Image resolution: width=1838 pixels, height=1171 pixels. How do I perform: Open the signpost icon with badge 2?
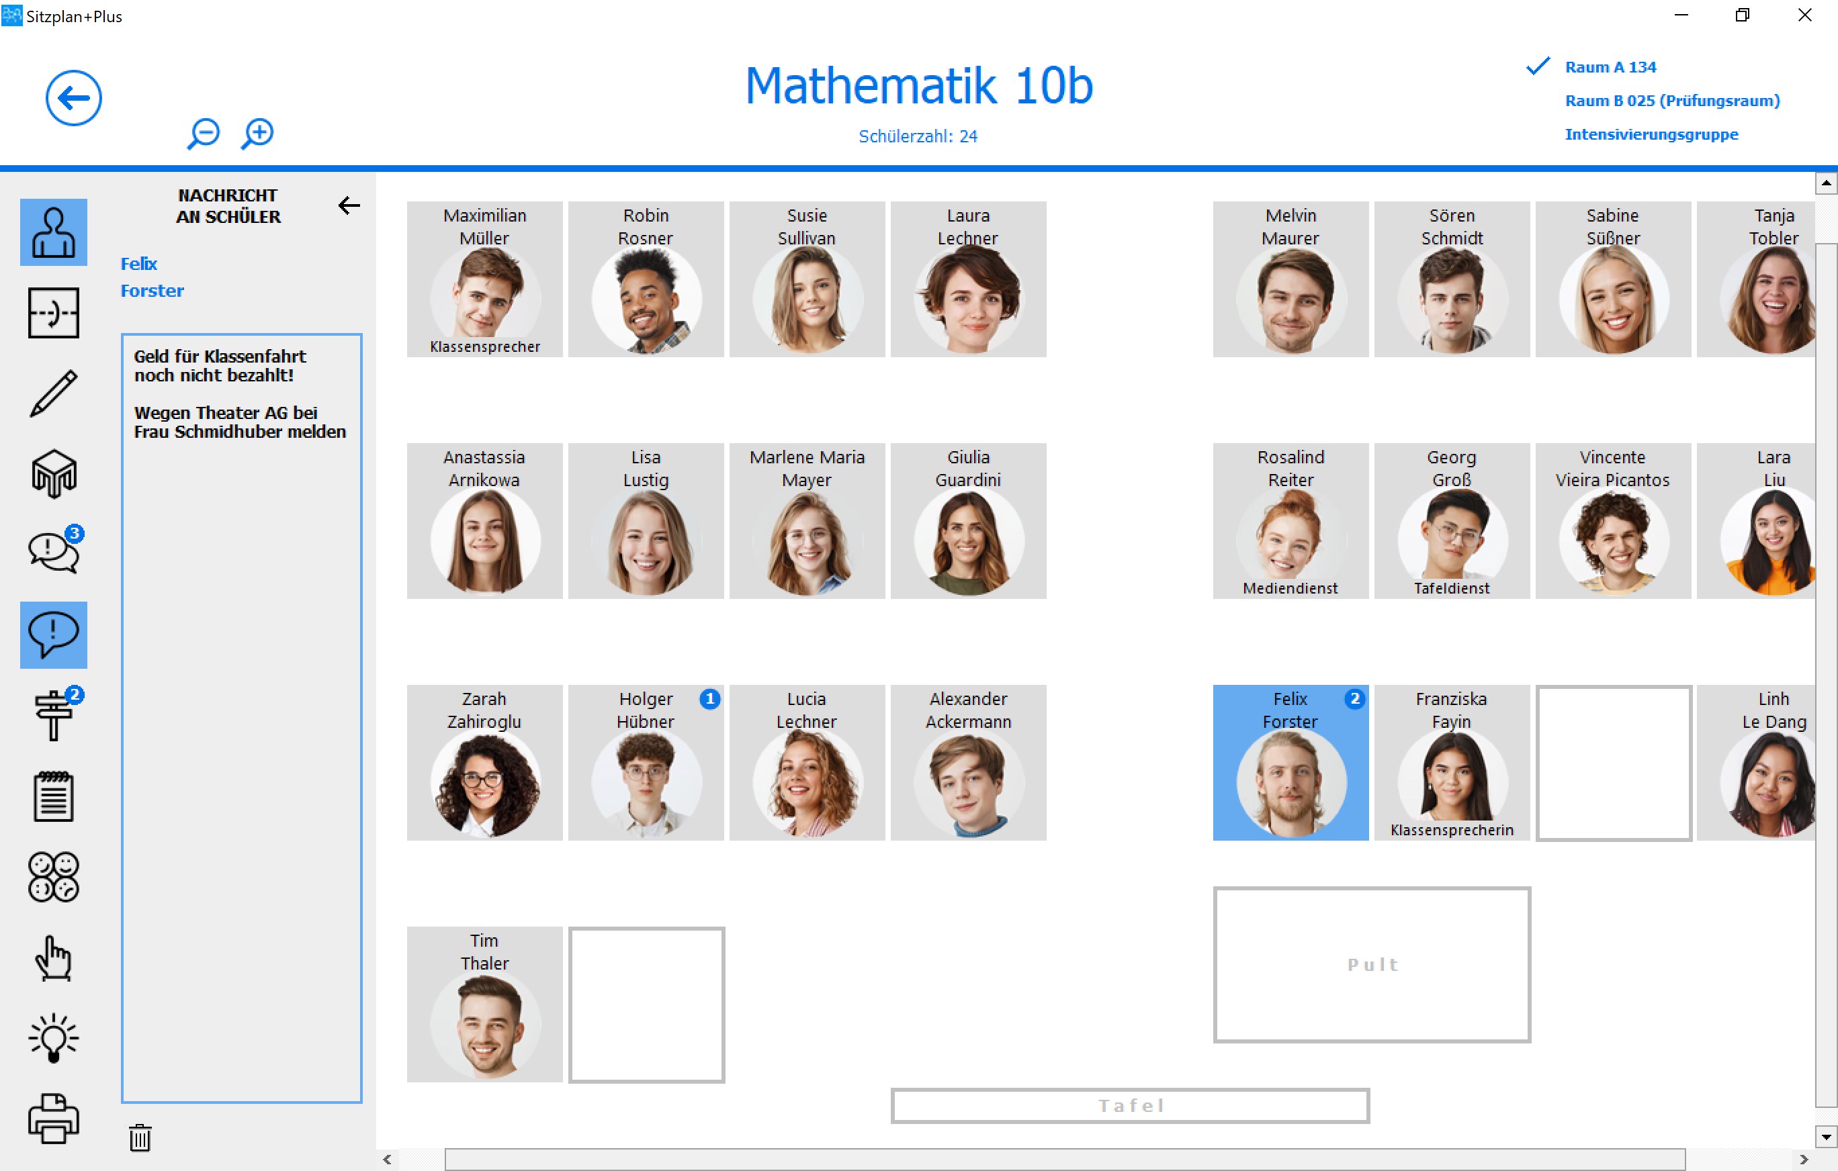click(54, 715)
